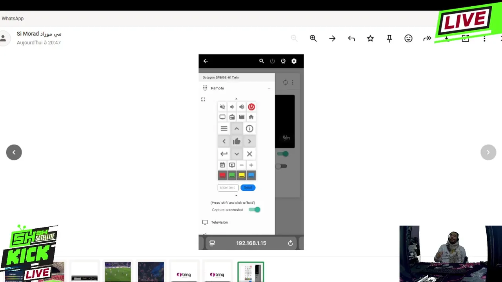Image resolution: width=502 pixels, height=282 pixels.
Task: Click the standby power icon beside the gear
Action: pyautogui.click(x=283, y=61)
